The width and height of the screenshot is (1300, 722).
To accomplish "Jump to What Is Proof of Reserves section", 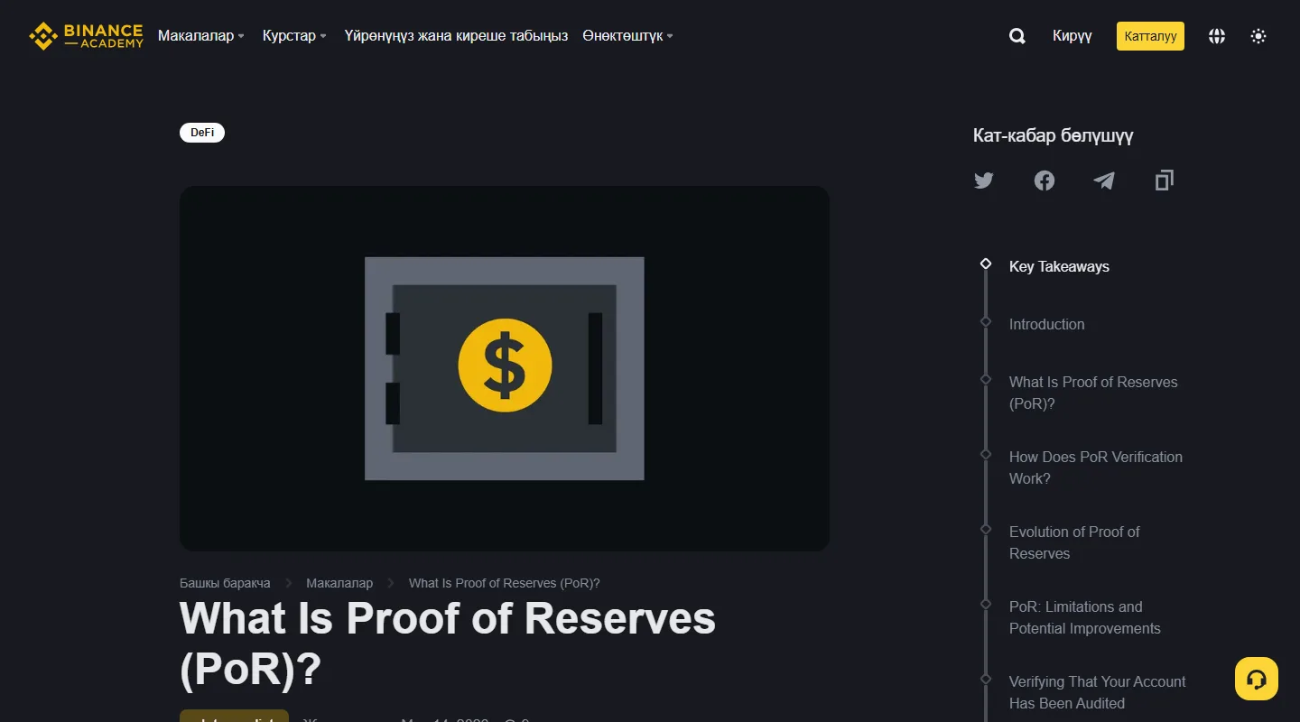I will [x=1093, y=393].
